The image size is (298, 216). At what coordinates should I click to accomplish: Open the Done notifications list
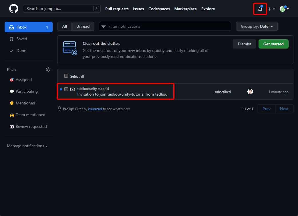tap(29, 51)
